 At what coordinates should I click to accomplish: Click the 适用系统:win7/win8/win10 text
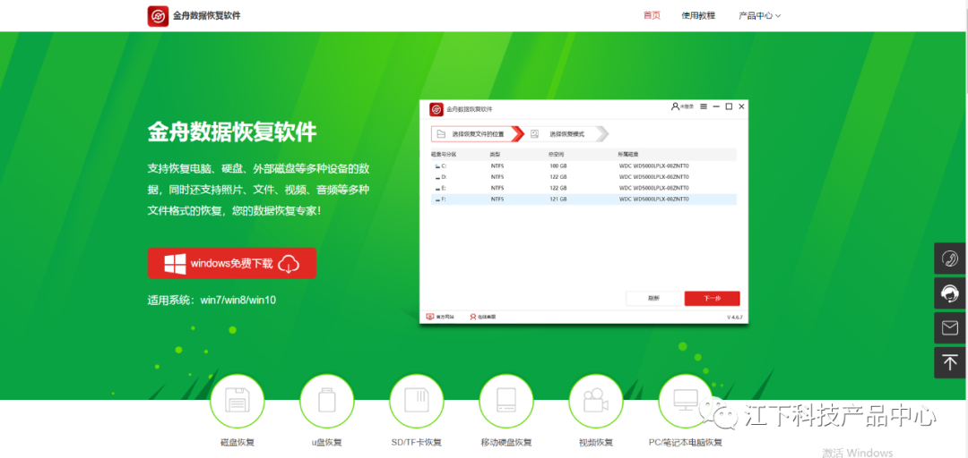point(212,301)
